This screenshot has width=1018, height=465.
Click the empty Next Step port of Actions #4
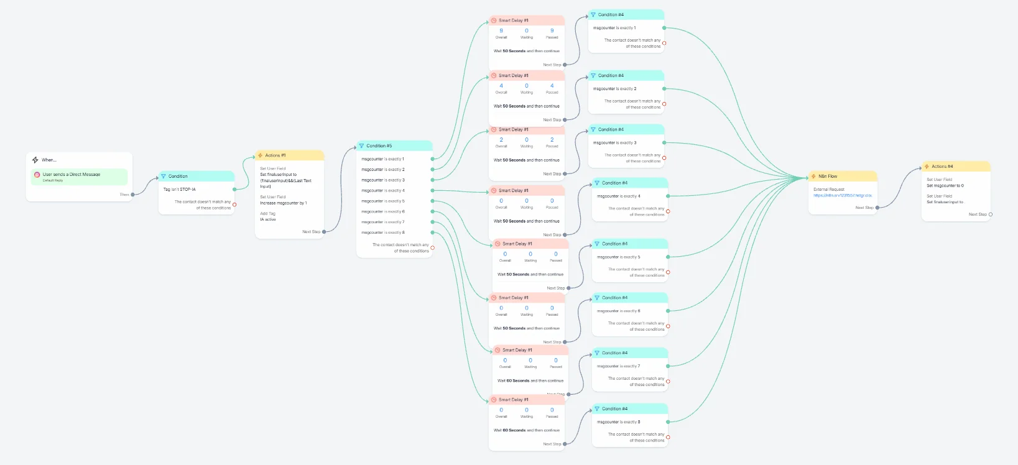pyautogui.click(x=991, y=214)
